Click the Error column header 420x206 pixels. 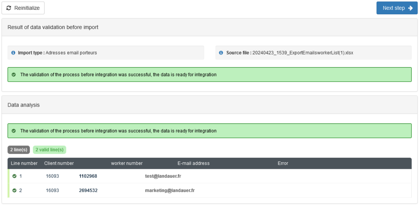tap(283, 163)
